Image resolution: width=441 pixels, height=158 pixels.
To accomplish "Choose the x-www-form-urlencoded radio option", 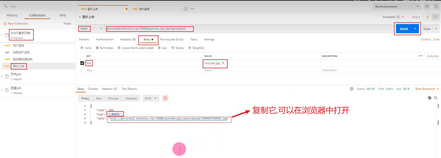I will click(119, 48).
